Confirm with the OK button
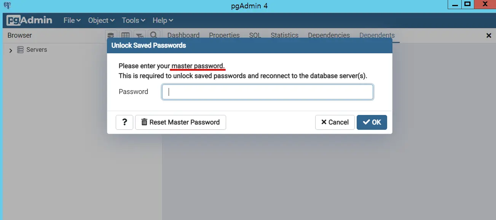Image resolution: width=496 pixels, height=220 pixels. tap(372, 122)
